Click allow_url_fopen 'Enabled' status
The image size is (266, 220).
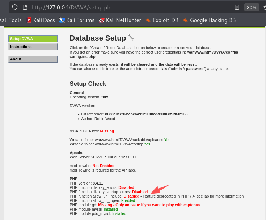click(x=128, y=201)
